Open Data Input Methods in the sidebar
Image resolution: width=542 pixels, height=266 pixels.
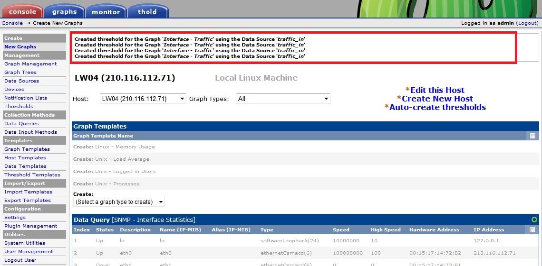point(30,132)
